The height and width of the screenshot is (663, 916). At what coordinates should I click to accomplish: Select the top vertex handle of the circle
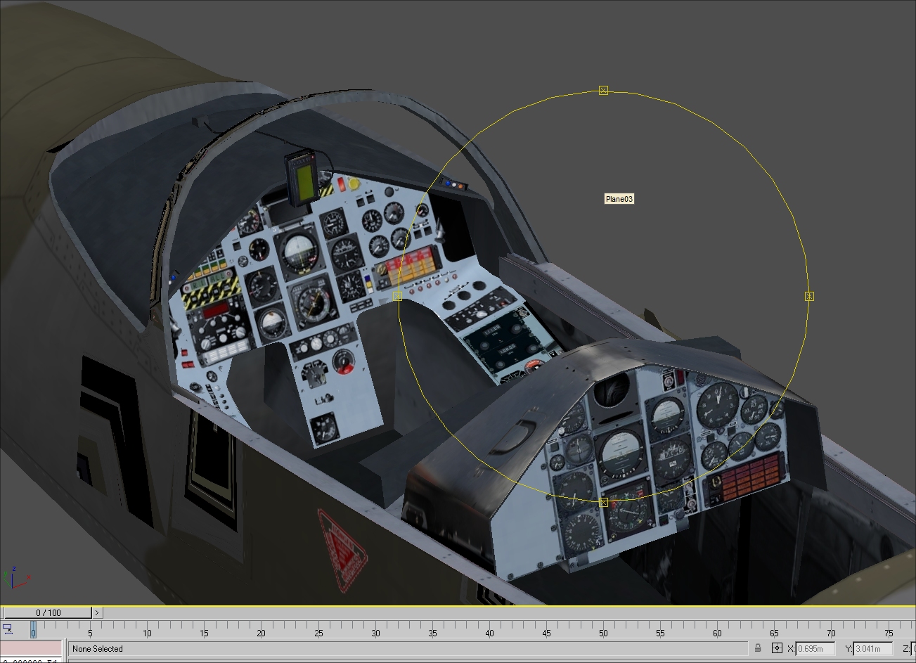pos(603,91)
